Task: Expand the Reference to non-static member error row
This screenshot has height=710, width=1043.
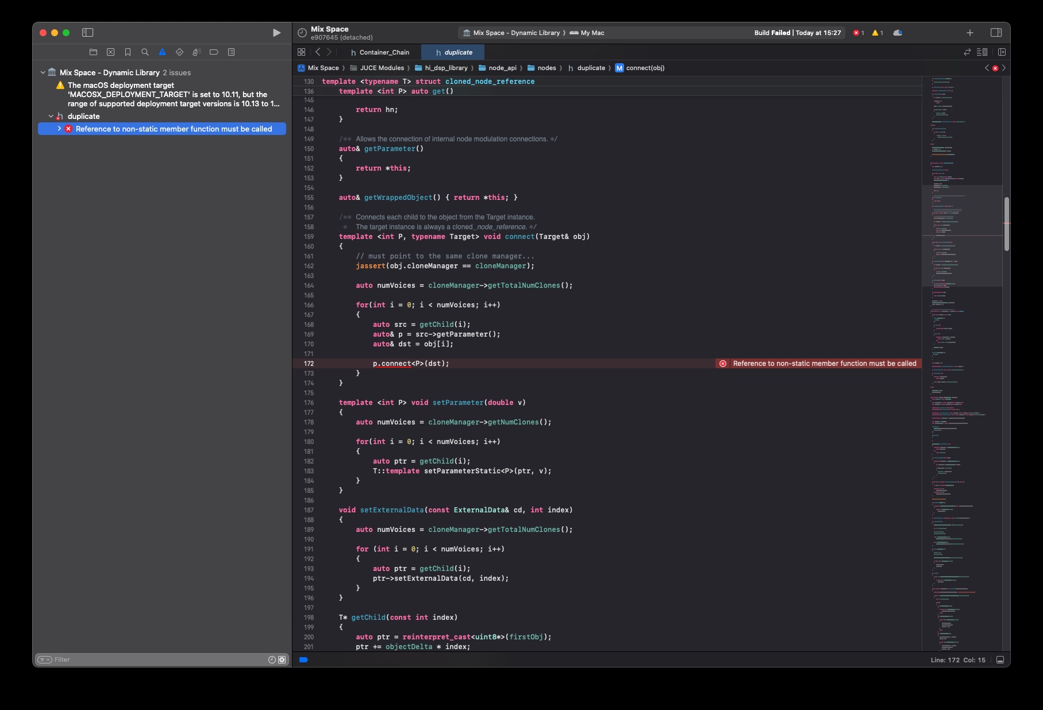Action: (59, 129)
